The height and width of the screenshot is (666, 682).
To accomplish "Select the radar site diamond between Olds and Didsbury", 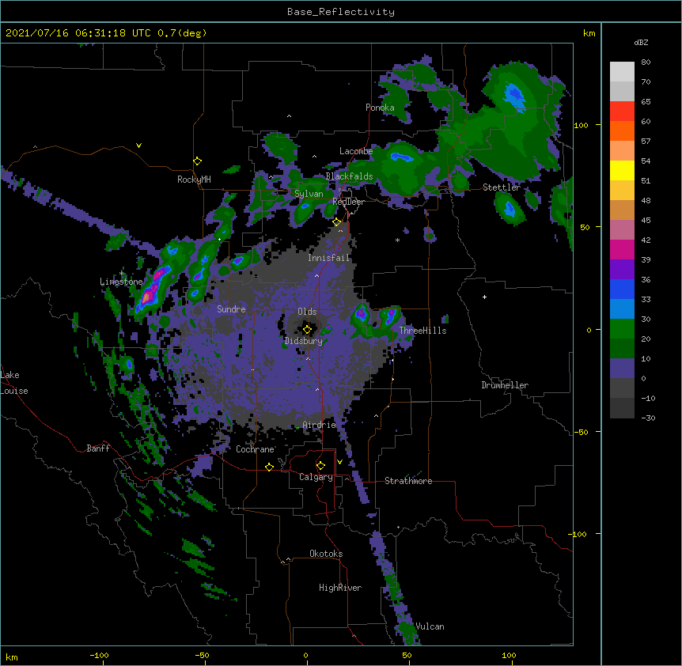I will [x=308, y=330].
